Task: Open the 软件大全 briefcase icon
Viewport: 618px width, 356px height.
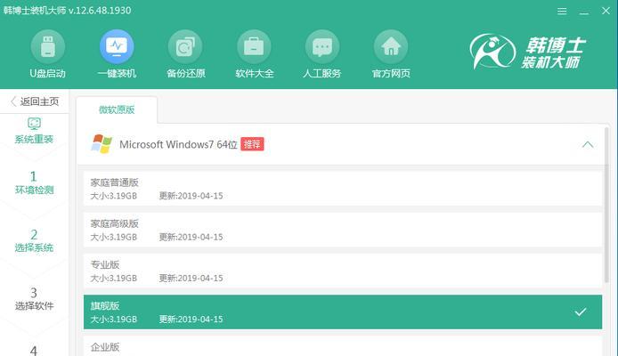Action: 254,47
